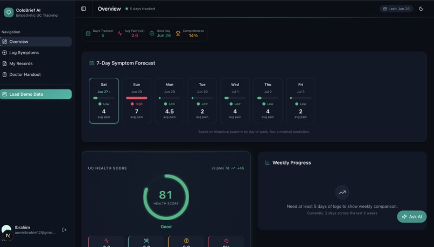Screen dimensions: 434x247
Task: Click the 5 days tracked status text
Action: click(142, 9)
